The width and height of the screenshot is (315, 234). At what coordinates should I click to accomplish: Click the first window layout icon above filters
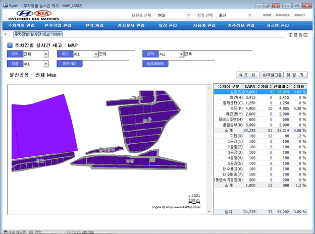pyautogui.click(x=290, y=35)
